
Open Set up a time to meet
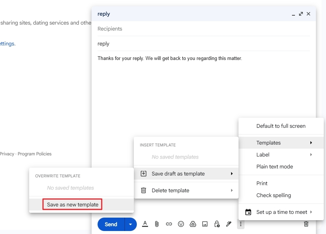tap(281, 212)
